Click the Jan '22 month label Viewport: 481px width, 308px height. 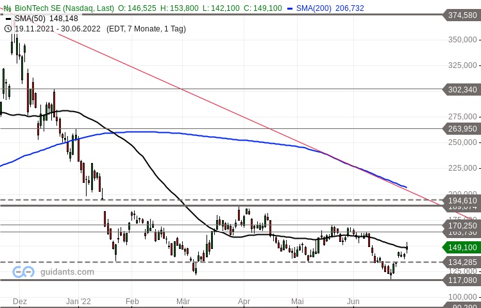[x=78, y=302]
